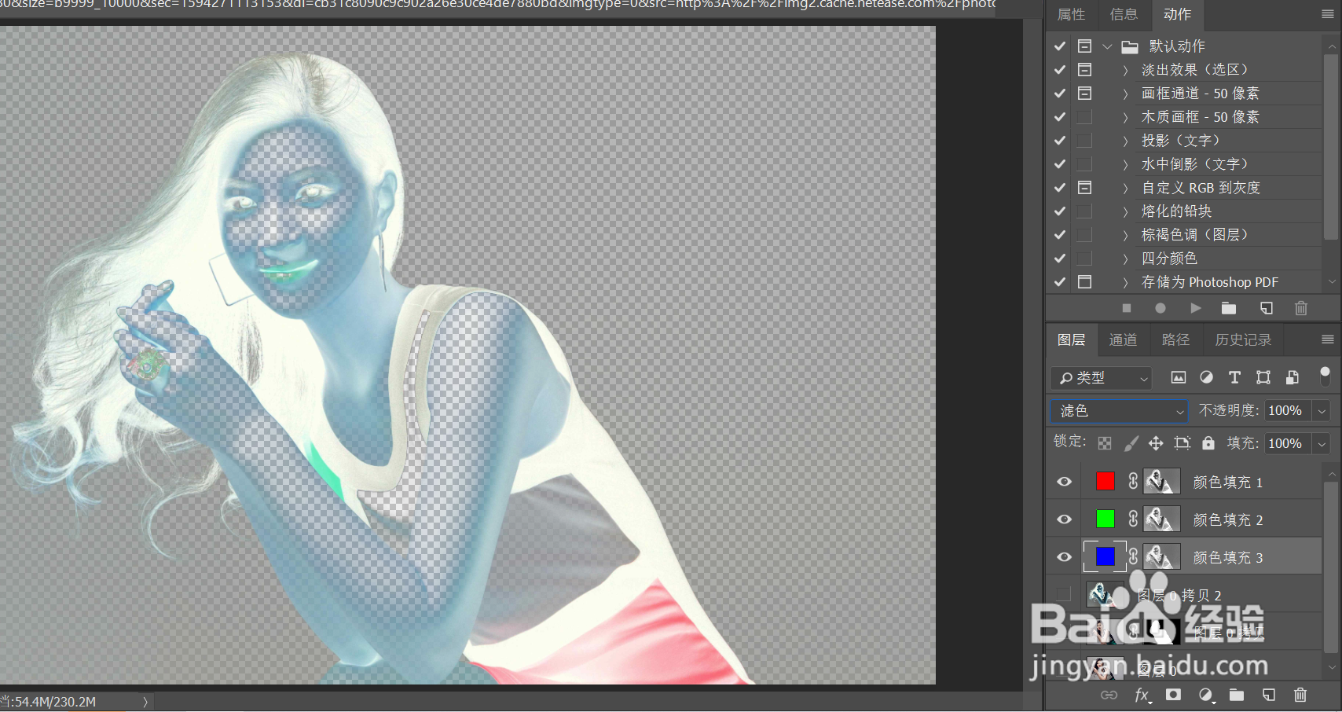This screenshot has height=712, width=1342.
Task: Hide the 颜色填充 2 layer
Action: click(1064, 519)
